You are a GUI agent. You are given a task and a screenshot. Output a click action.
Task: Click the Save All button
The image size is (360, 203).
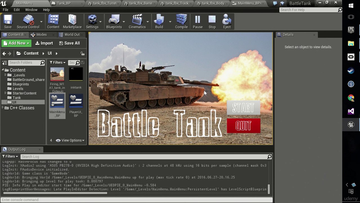point(69,43)
